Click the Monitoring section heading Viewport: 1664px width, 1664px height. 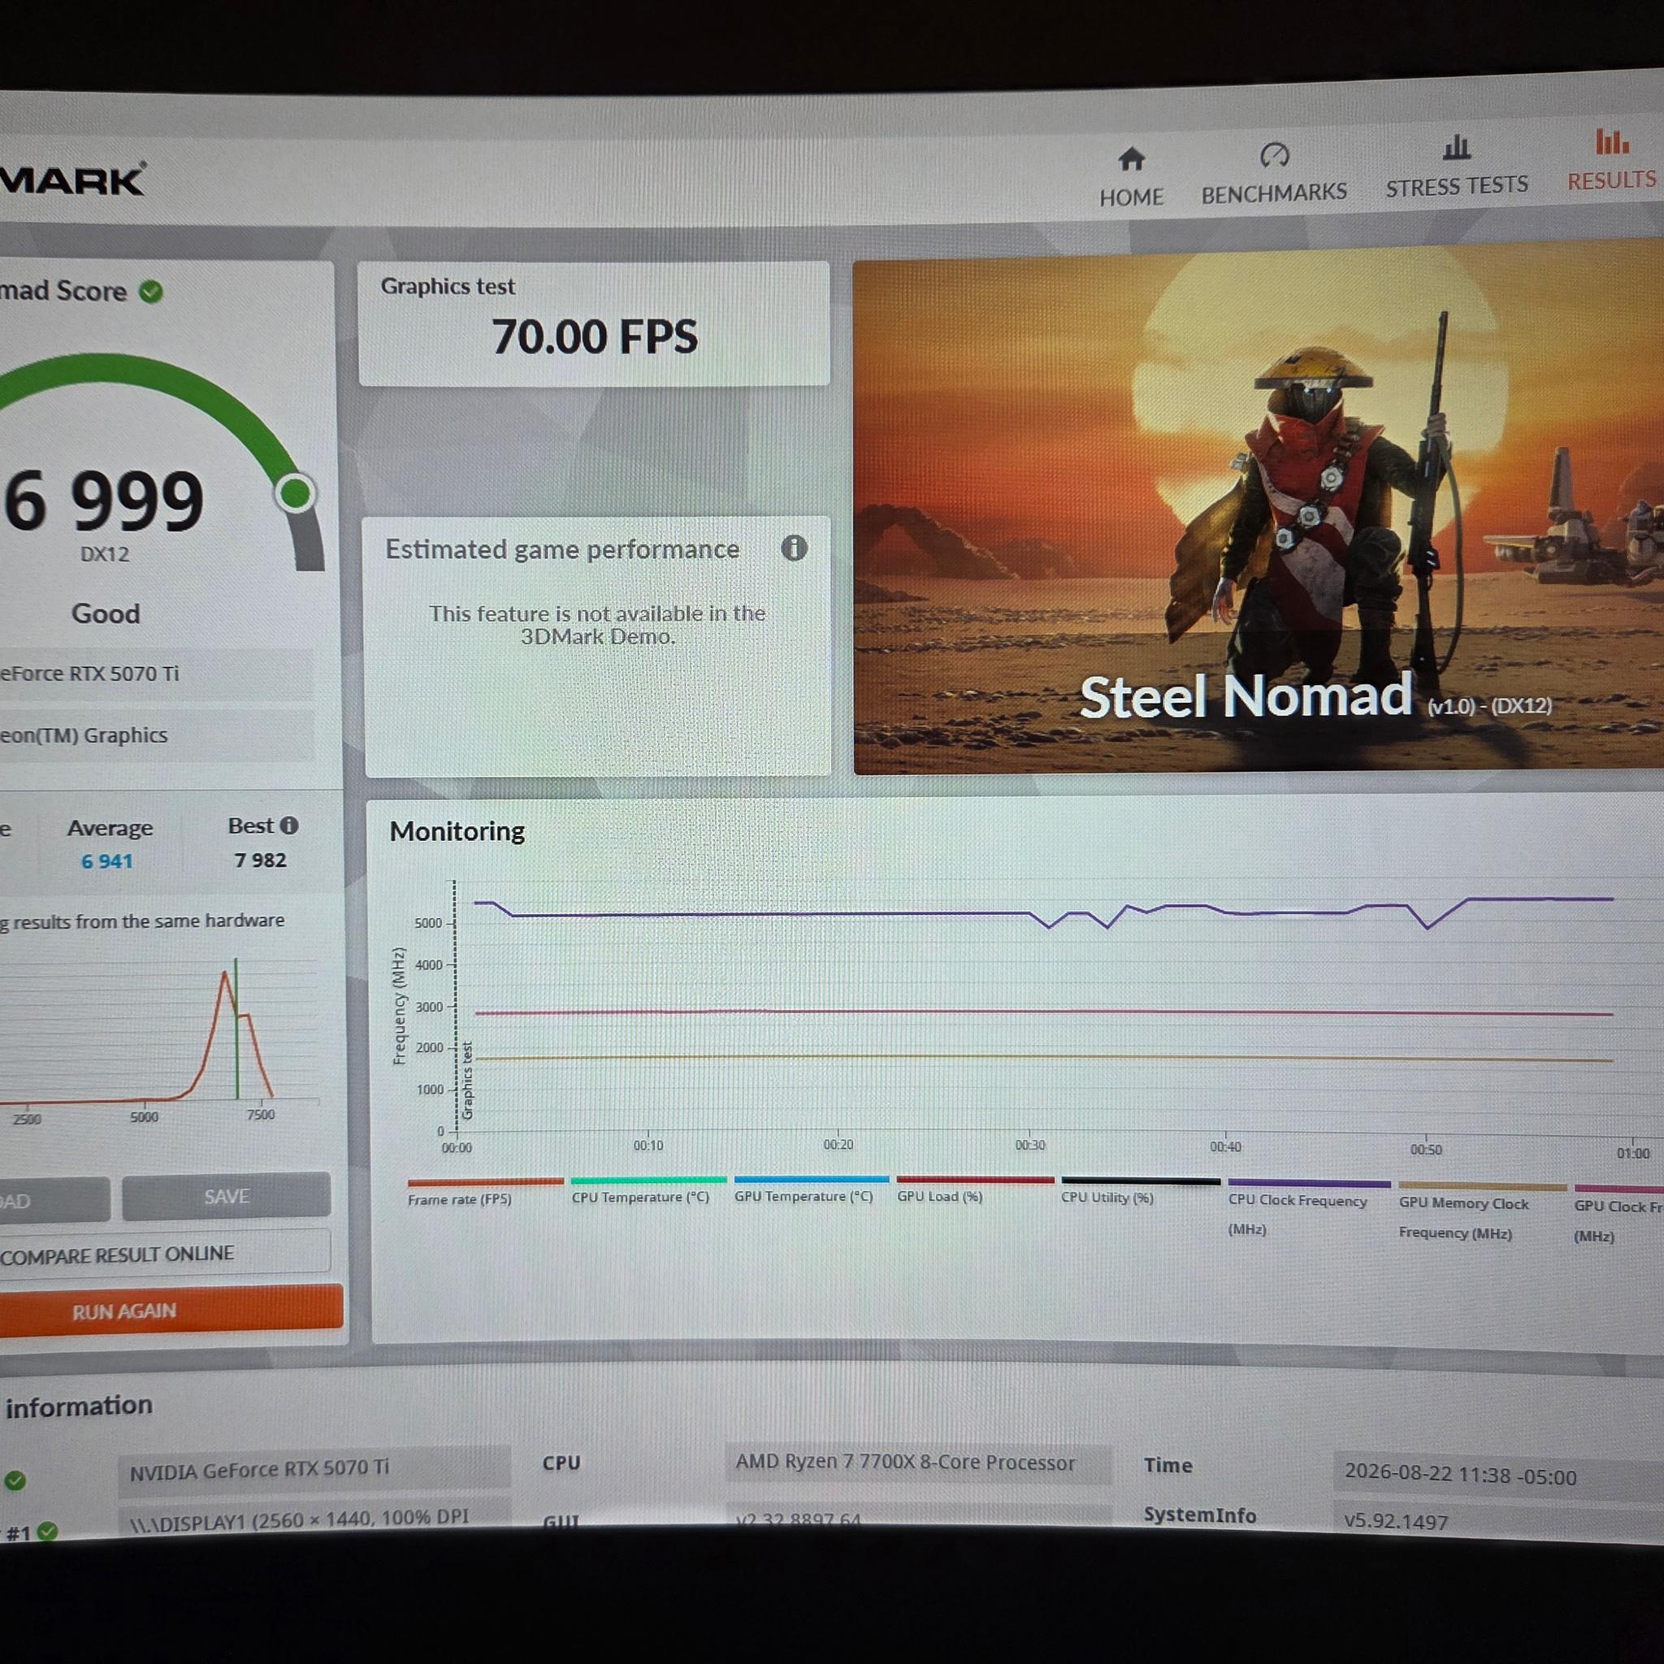tap(457, 831)
